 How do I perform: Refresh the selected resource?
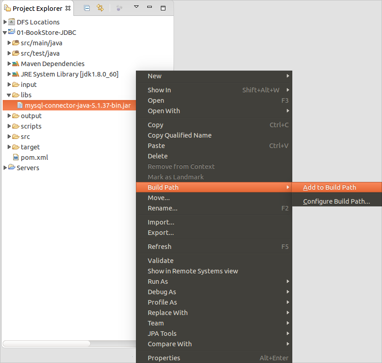214,247
